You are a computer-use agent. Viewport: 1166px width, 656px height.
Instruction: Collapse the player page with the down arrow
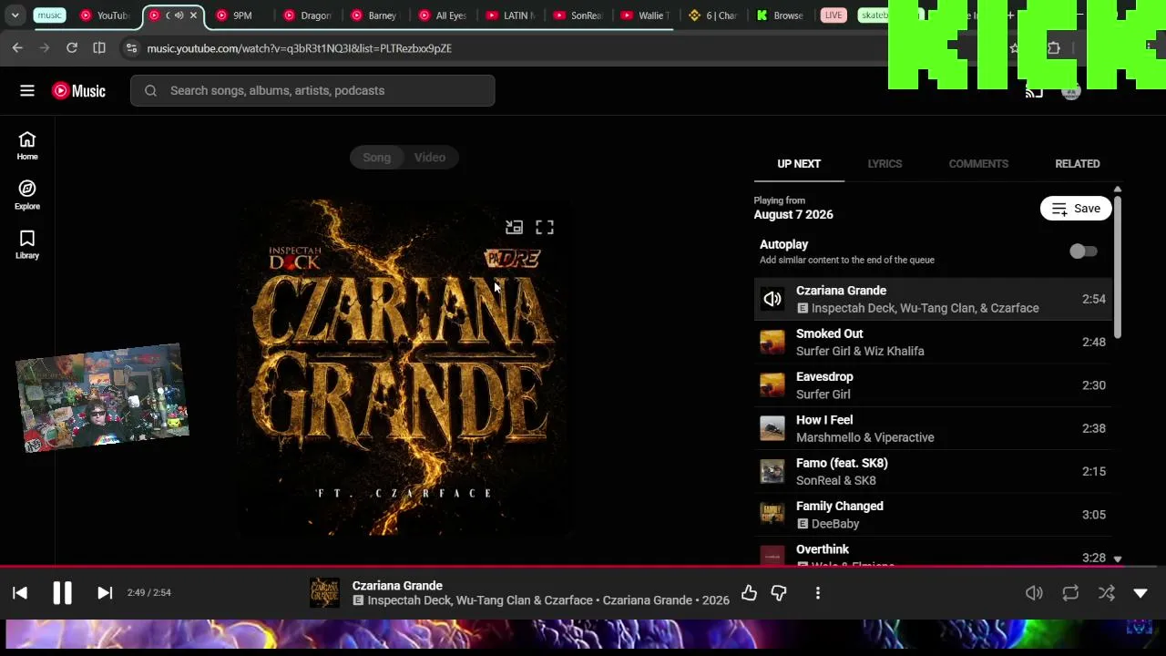1140,593
